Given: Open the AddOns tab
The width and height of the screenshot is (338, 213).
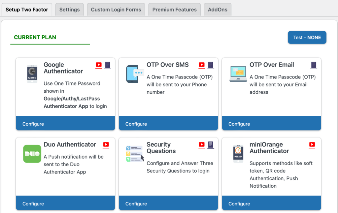Looking at the screenshot, I should pos(218,10).
